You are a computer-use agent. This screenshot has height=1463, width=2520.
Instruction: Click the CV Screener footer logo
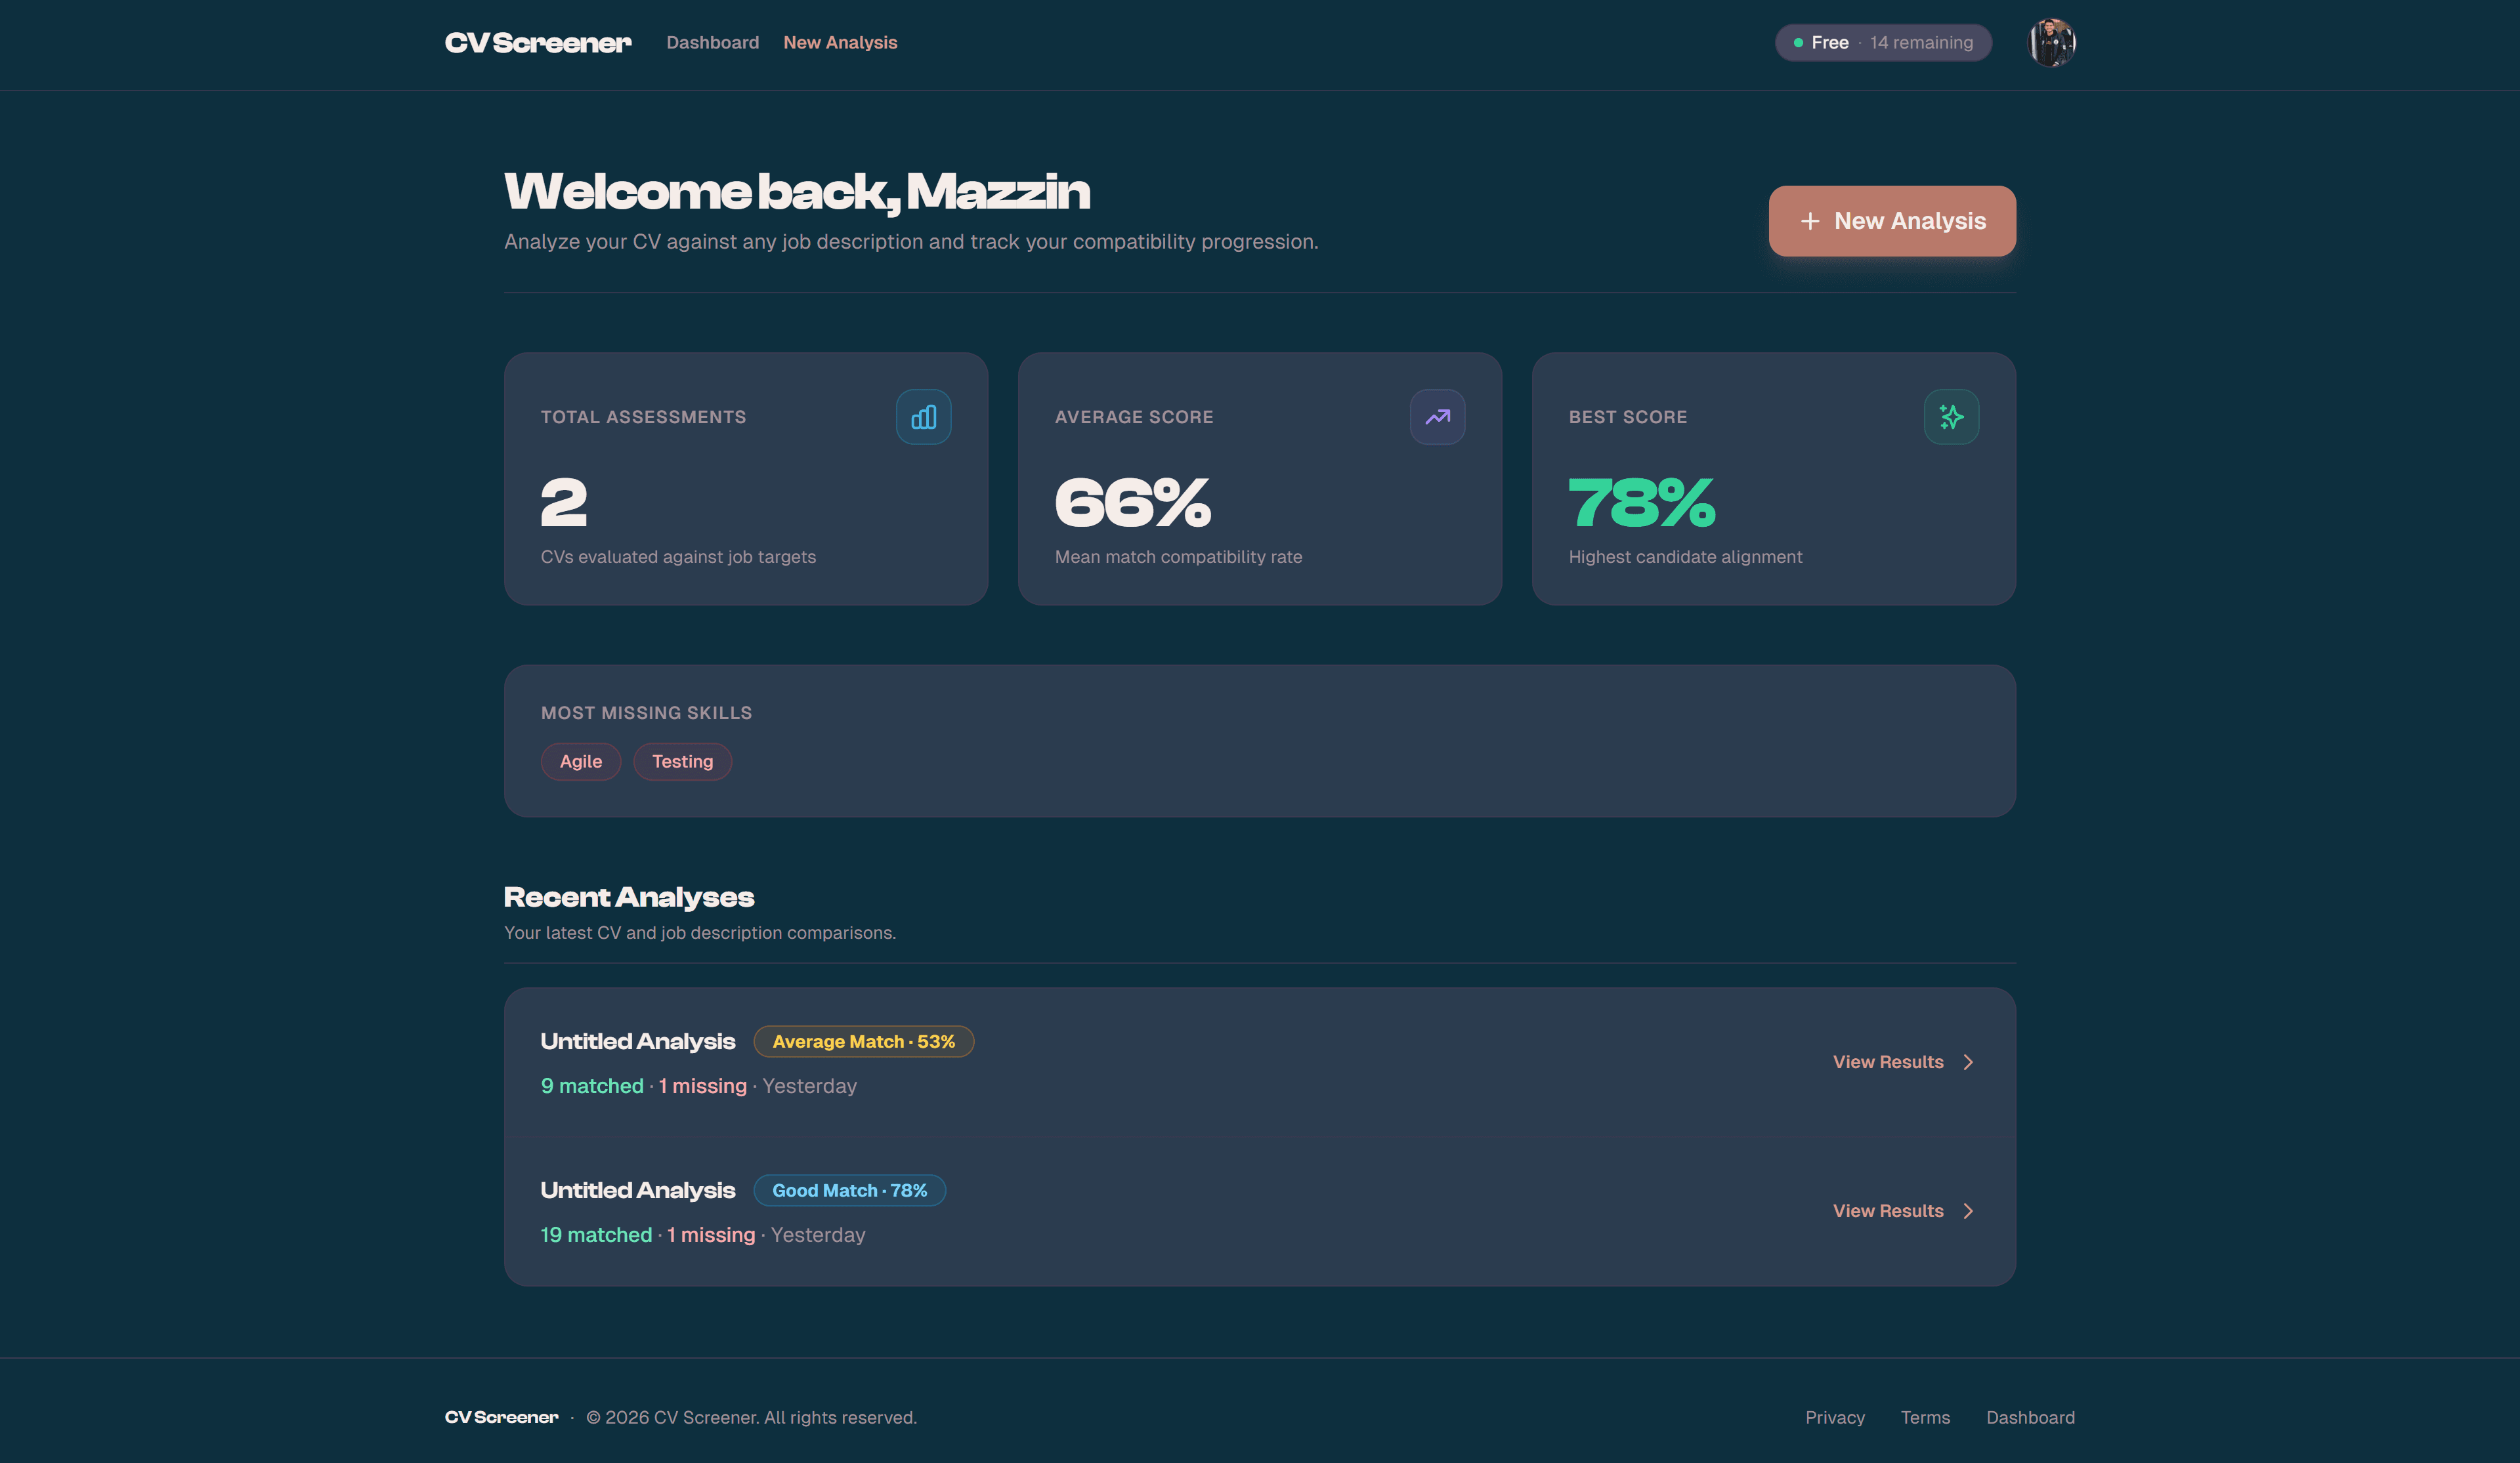tap(502, 1417)
